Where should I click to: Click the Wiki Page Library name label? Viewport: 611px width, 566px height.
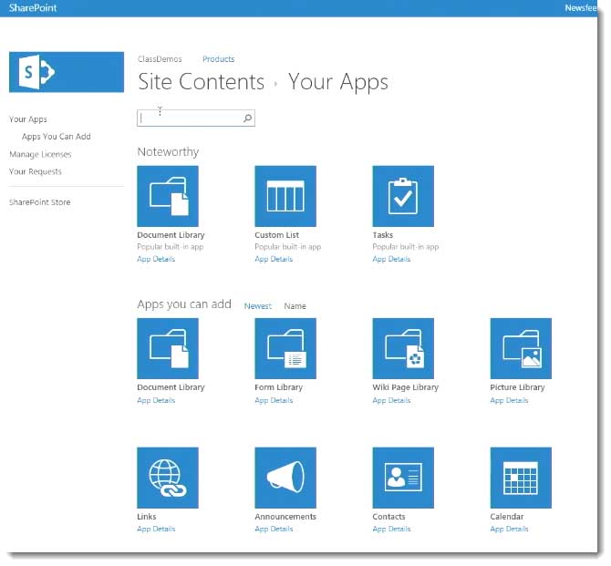(405, 387)
